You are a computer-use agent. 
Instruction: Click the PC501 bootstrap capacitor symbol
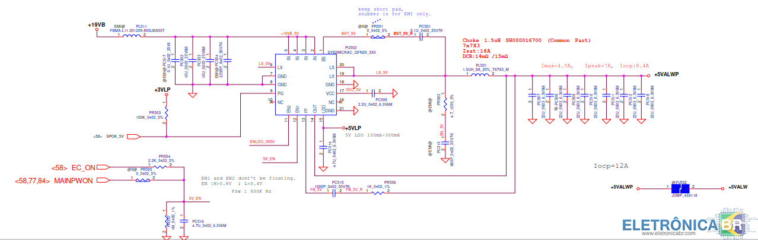421,35
